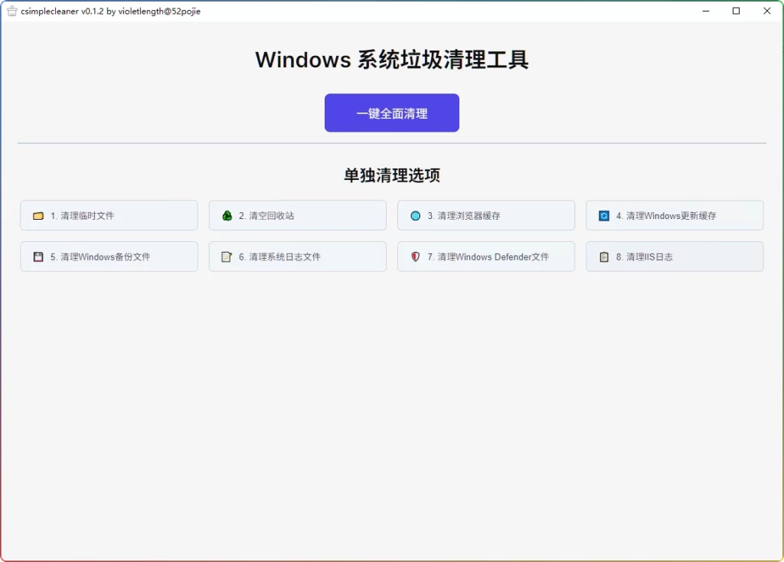Click the clipboard icon on 清理IIS日志 option
Image resolution: width=784 pixels, height=562 pixels.
[603, 256]
